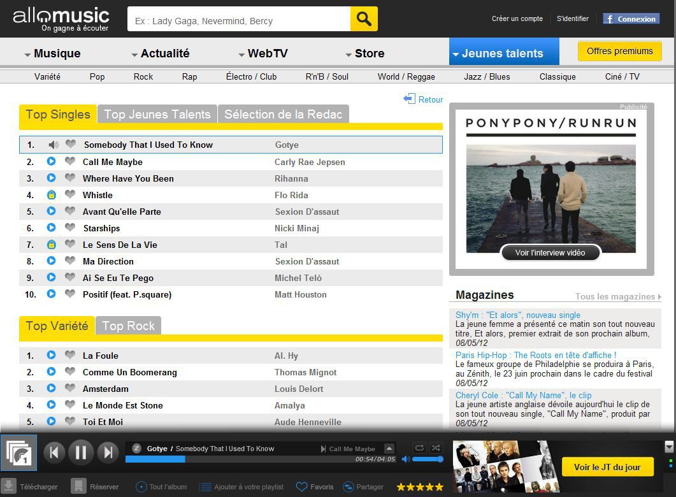Switch to Top Jeunes Talents tab
The height and width of the screenshot is (497, 676).
[157, 114]
